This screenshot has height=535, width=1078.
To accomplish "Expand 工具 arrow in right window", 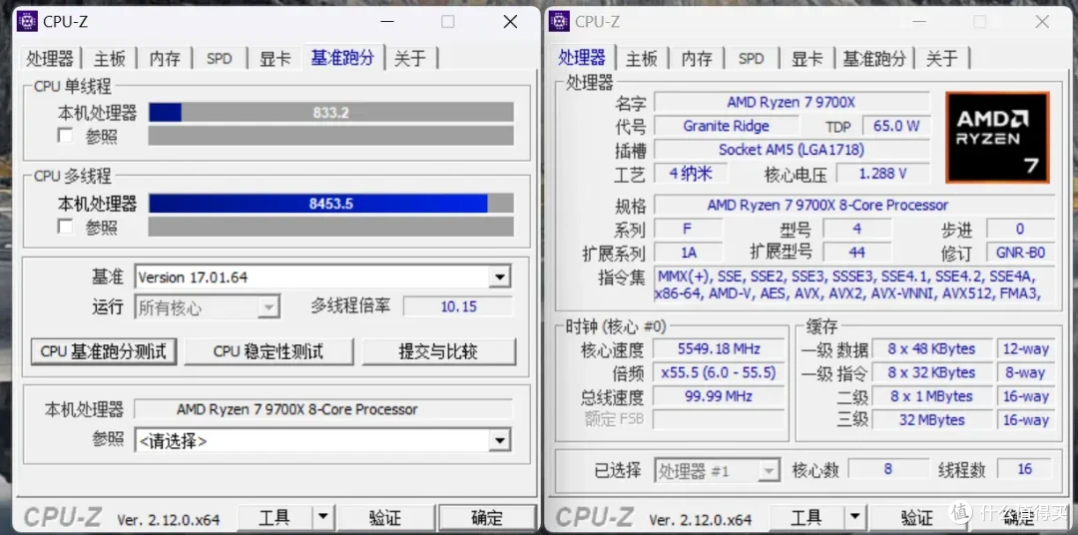I will (853, 517).
